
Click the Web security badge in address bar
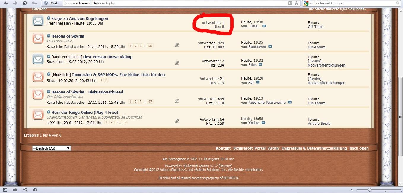51,3
